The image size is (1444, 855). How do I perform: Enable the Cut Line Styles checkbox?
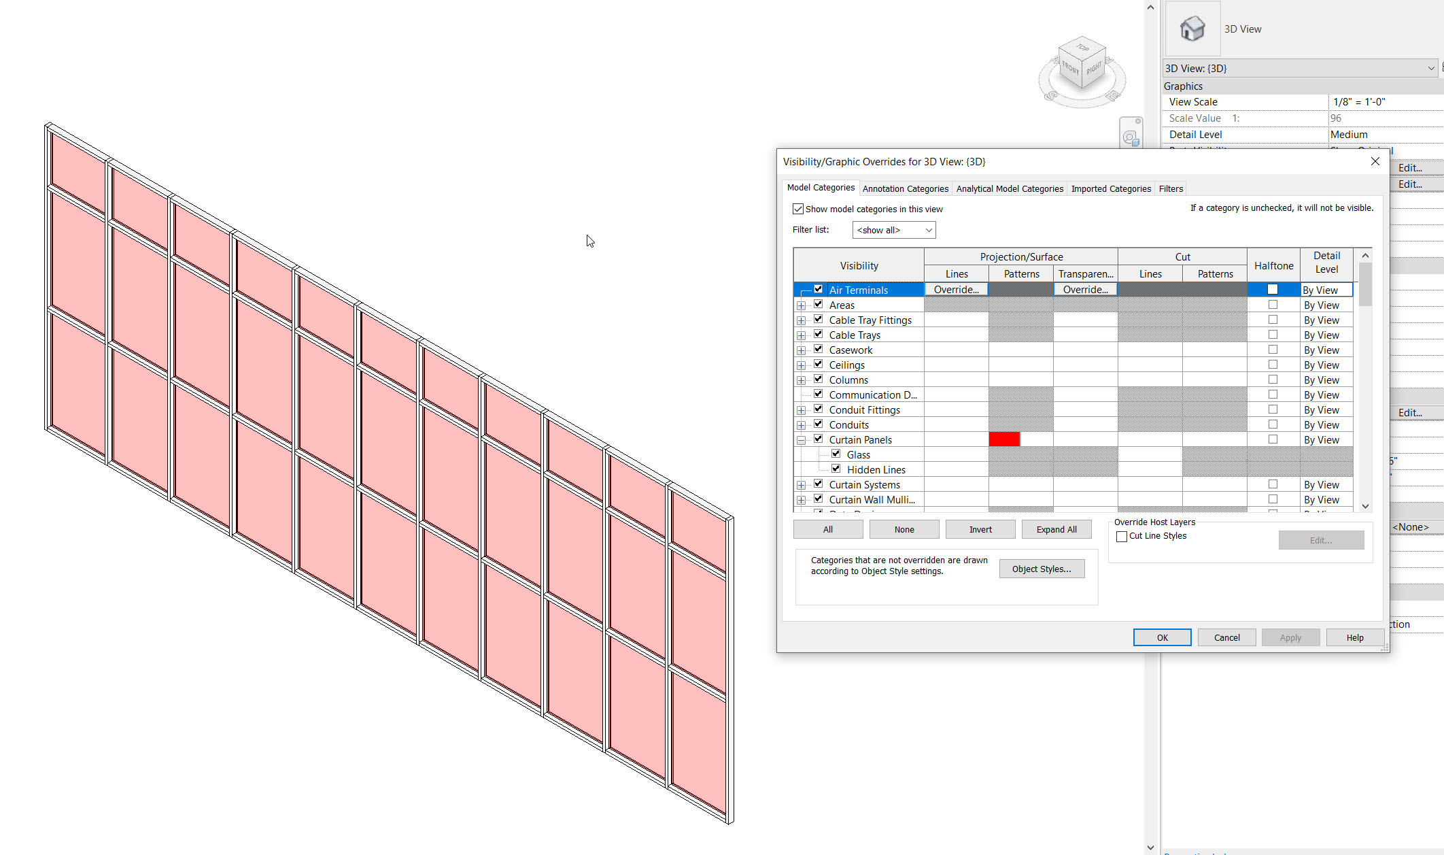tap(1122, 536)
